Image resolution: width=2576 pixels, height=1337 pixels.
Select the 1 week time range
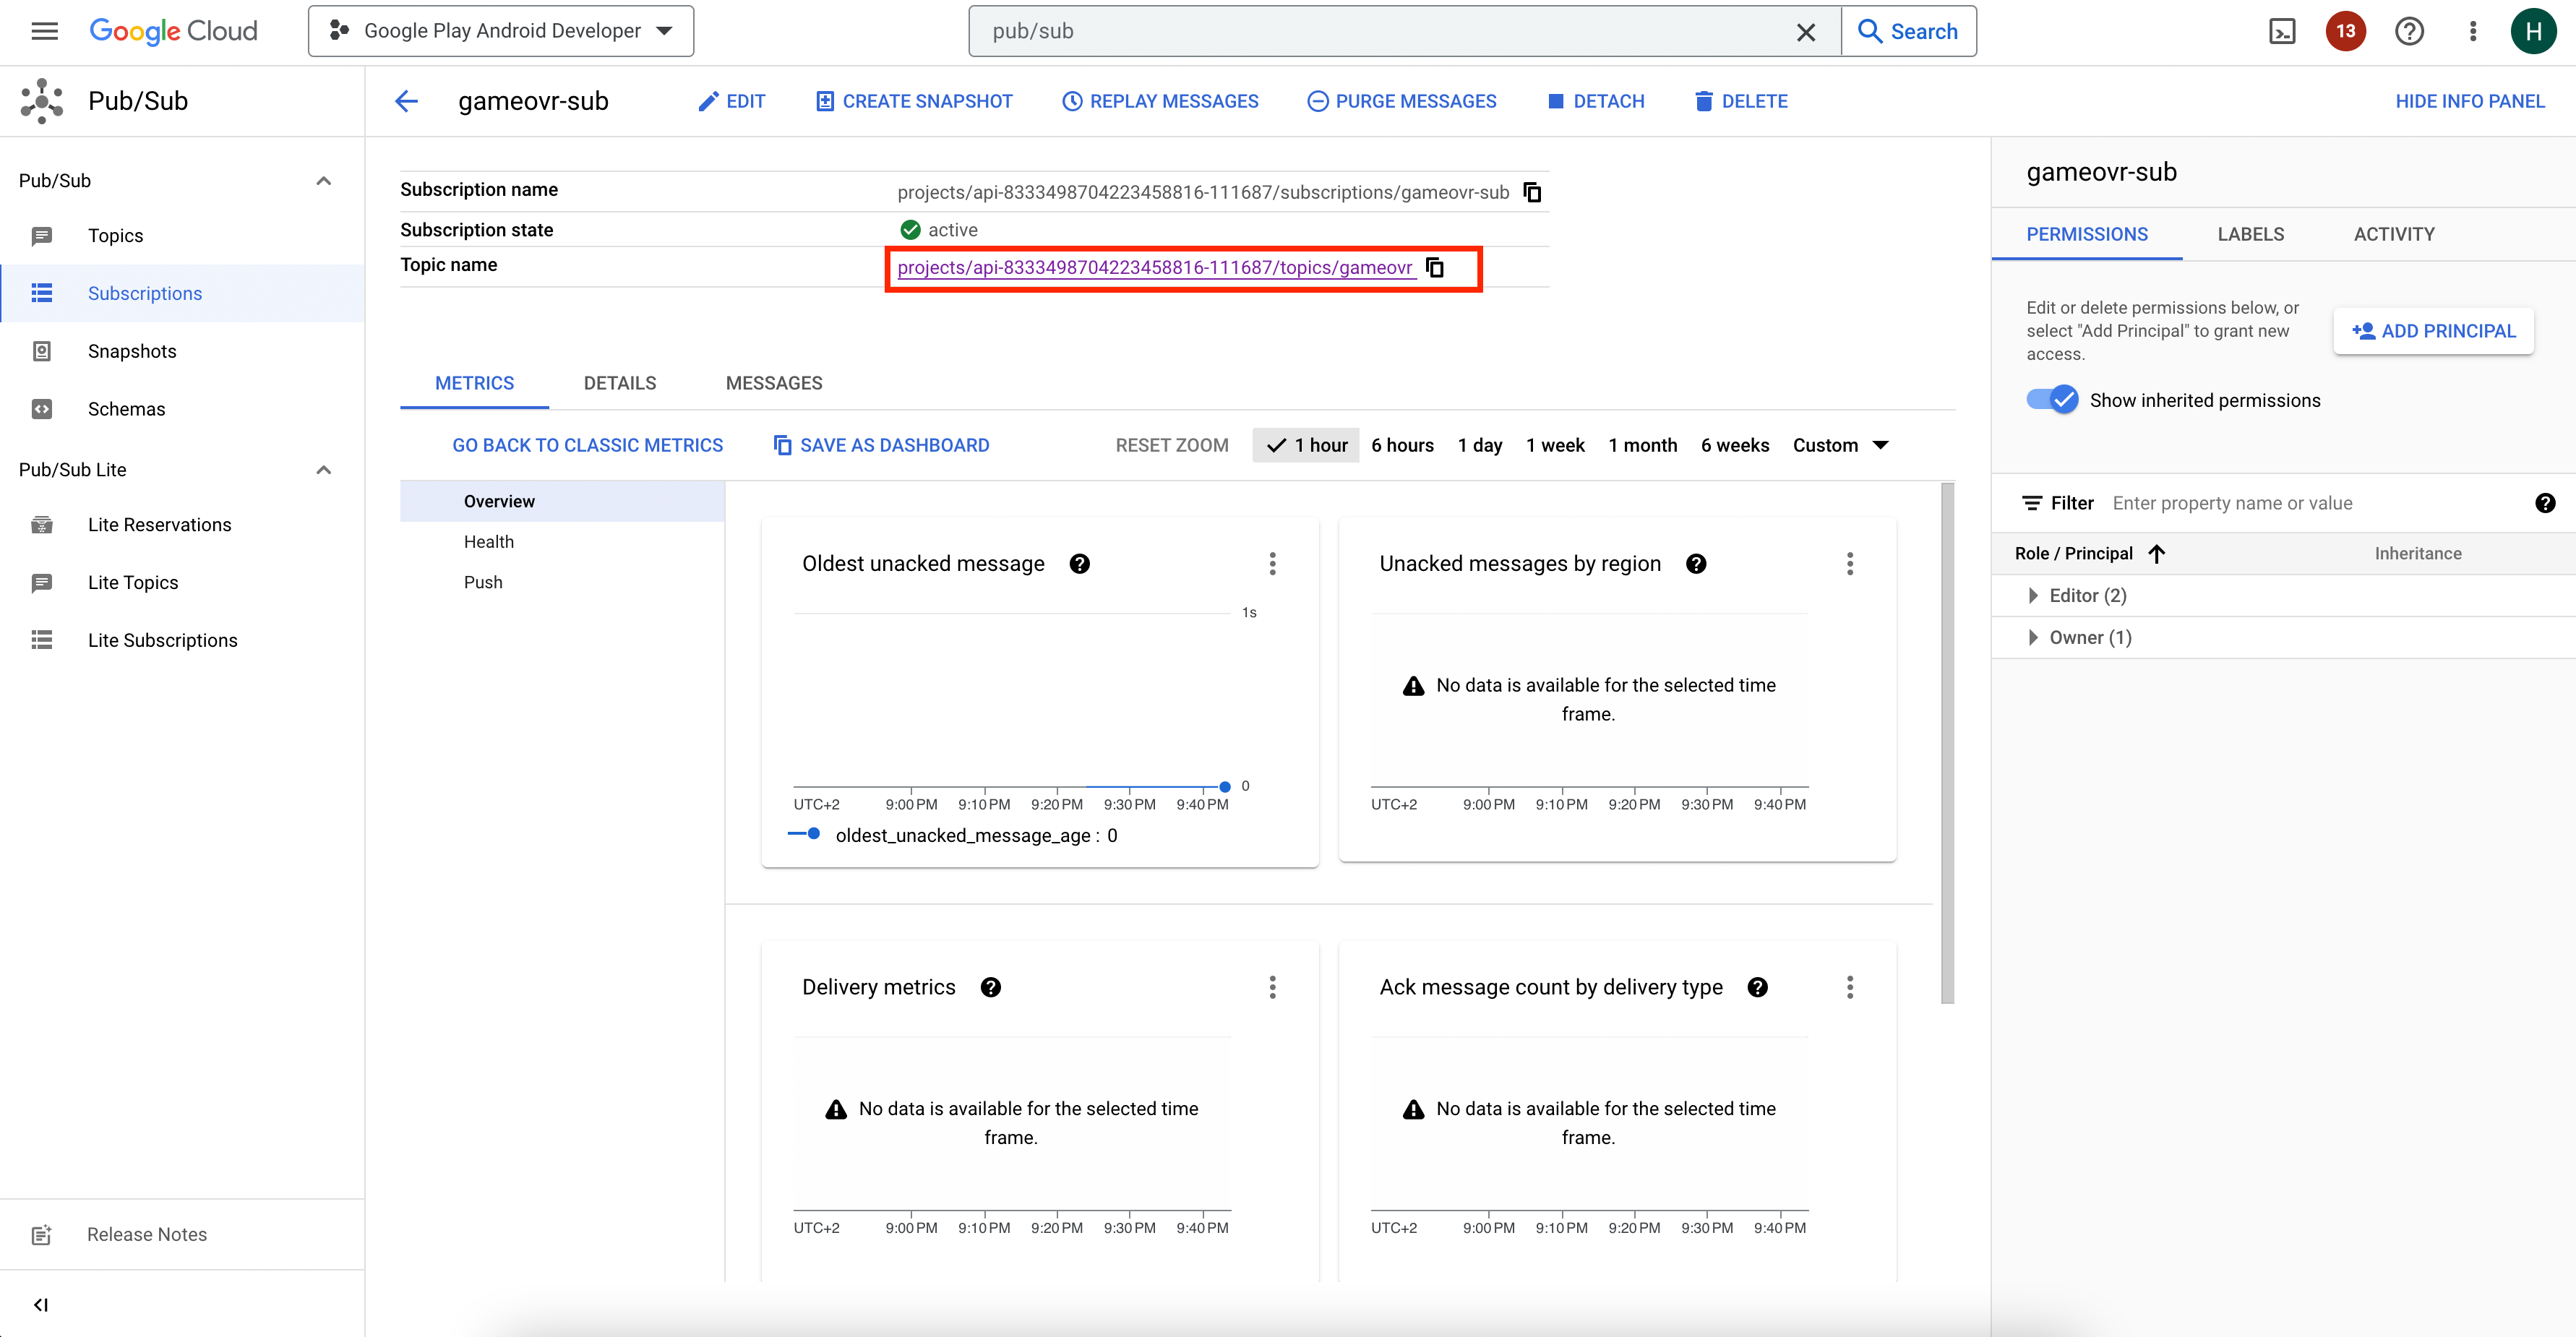[x=1555, y=446]
